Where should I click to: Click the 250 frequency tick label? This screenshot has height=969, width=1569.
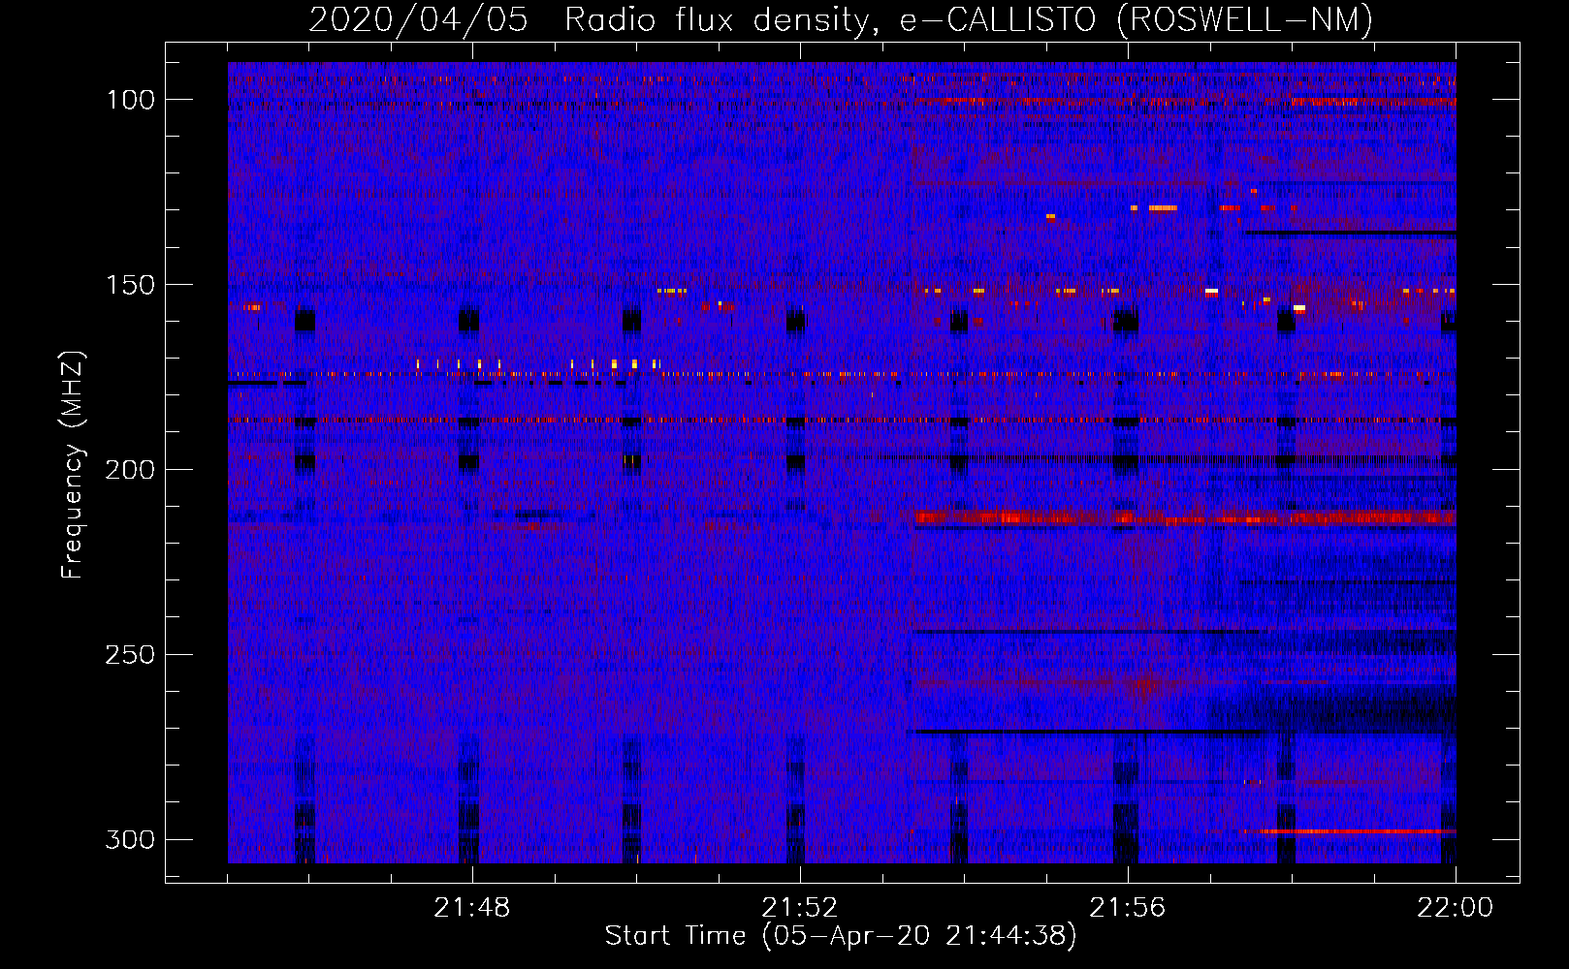[130, 655]
